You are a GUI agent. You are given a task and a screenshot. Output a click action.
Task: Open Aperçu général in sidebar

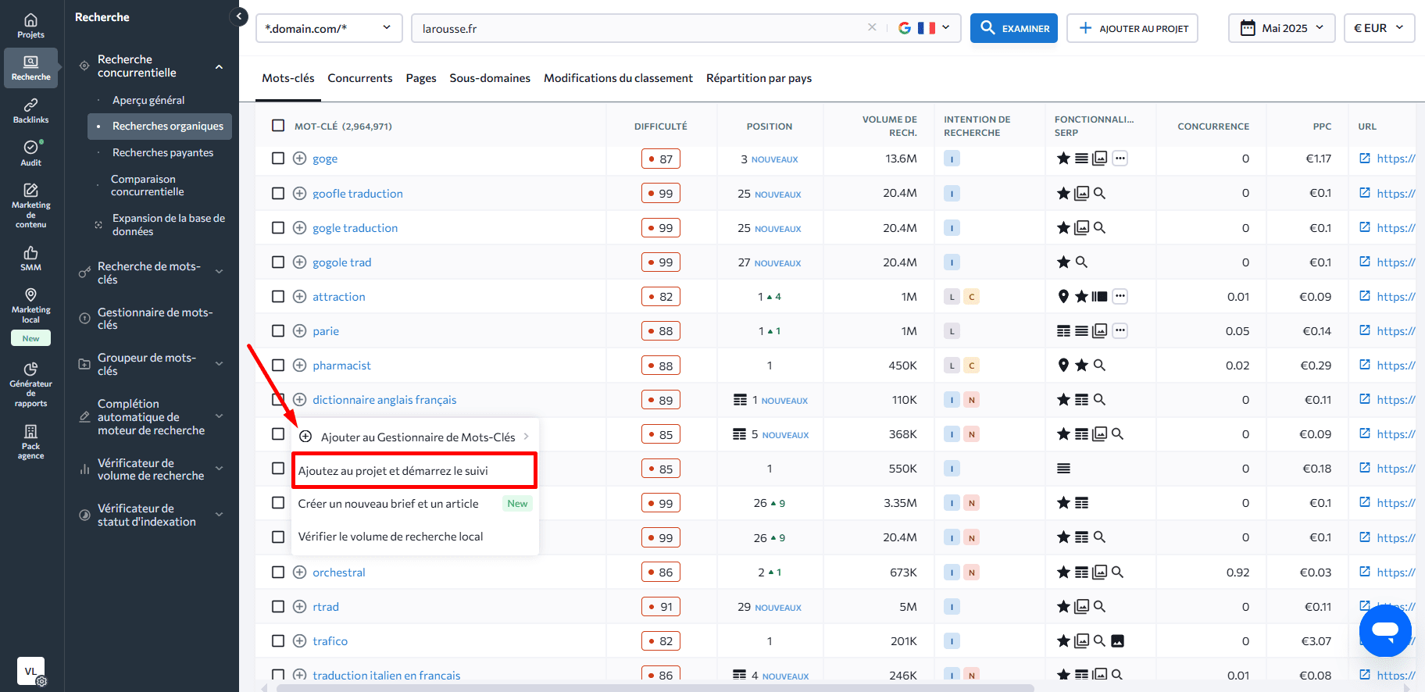[148, 100]
